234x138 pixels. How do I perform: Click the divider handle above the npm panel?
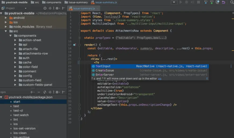coord(33,88)
